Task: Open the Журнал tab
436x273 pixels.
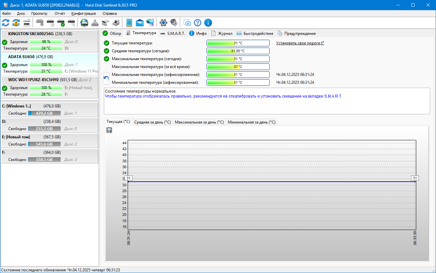Action: tap(222, 33)
